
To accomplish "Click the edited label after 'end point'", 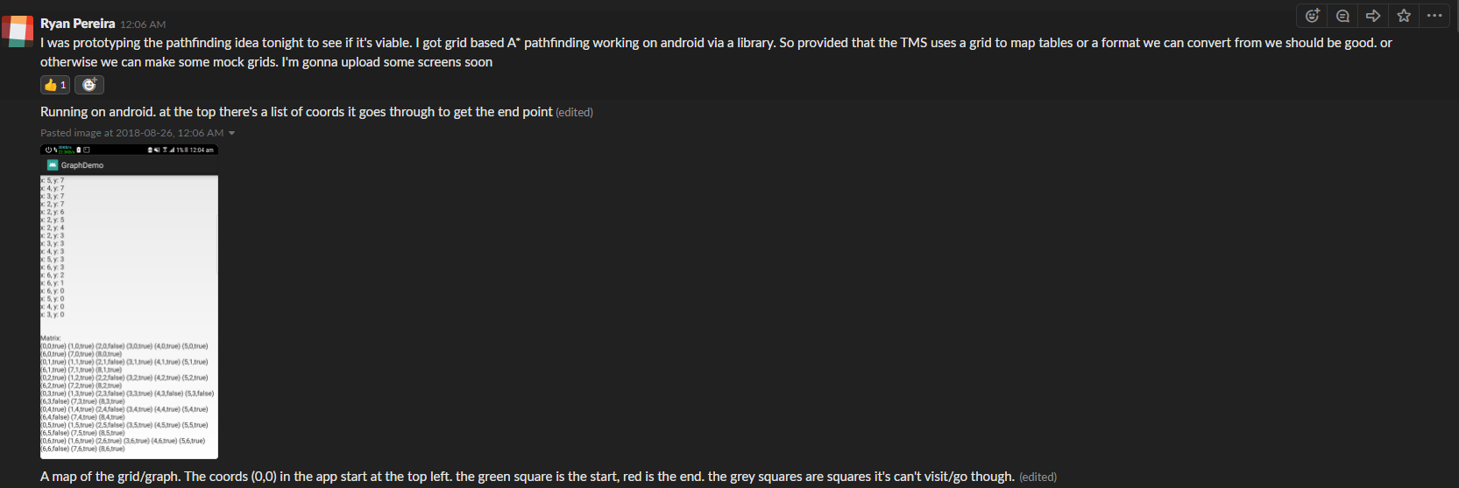I will (575, 112).
